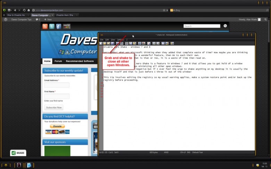Click the Redo icon in Notepad2 toolbar

click(x=122, y=43)
